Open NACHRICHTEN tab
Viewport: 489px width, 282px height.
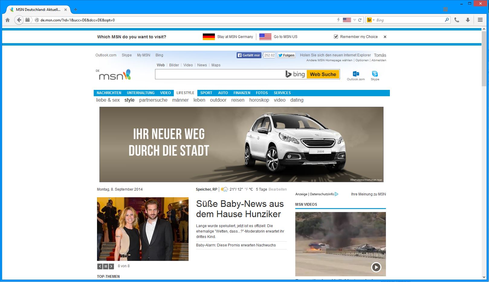(x=109, y=93)
